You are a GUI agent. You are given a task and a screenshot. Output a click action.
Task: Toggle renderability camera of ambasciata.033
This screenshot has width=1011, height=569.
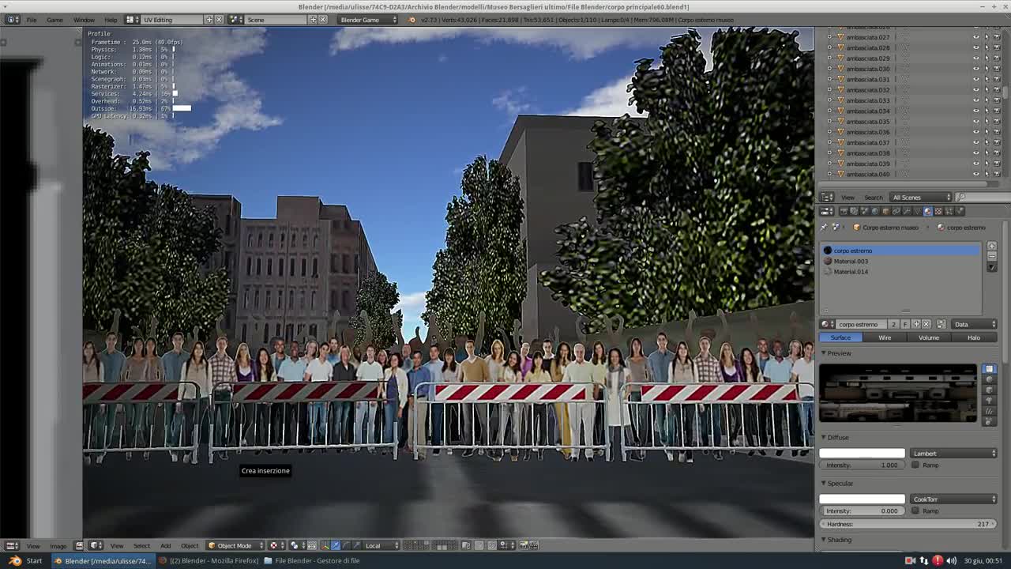(x=997, y=100)
